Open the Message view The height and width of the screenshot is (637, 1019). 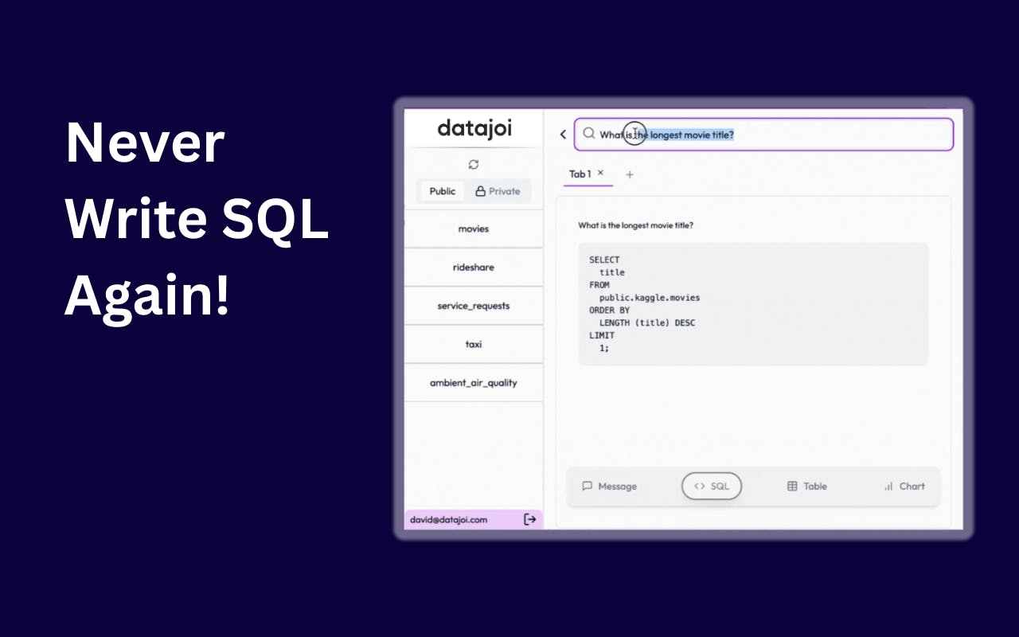coord(610,486)
